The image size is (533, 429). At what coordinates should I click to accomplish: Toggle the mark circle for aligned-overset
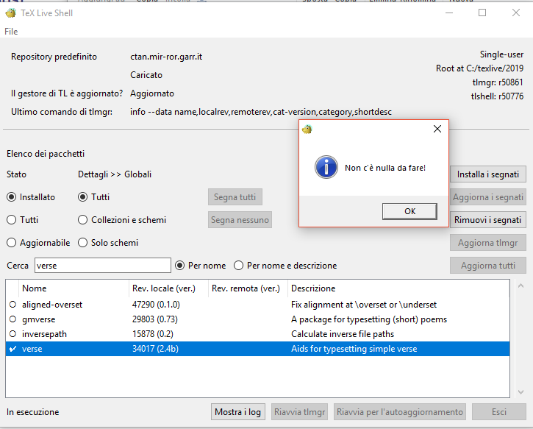click(13, 305)
